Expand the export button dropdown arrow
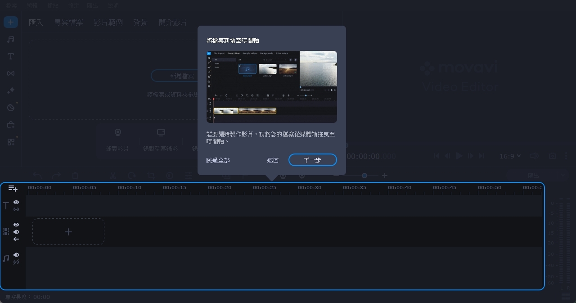This screenshot has height=303, width=576. pos(563,176)
